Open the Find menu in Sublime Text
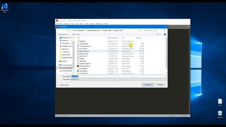Image resolution: width=226 pixels, height=127 pixels. [x=72, y=24]
